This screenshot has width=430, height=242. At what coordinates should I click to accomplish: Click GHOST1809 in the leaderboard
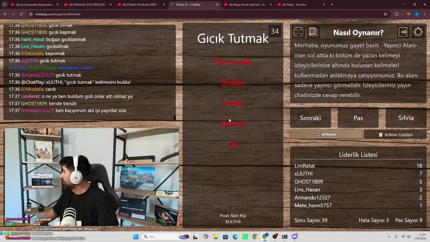[x=309, y=182]
